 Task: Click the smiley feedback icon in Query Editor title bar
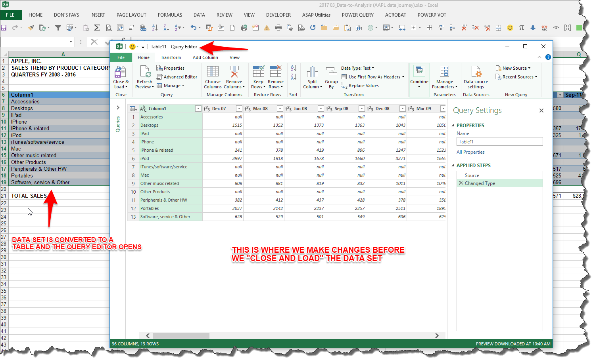(132, 47)
